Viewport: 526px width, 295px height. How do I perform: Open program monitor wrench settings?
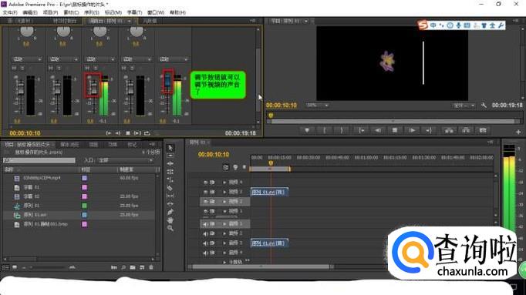484,106
